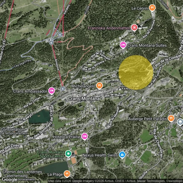Click Rte de Vermala label below Le Cervin
183x183 pixels.
149,29
